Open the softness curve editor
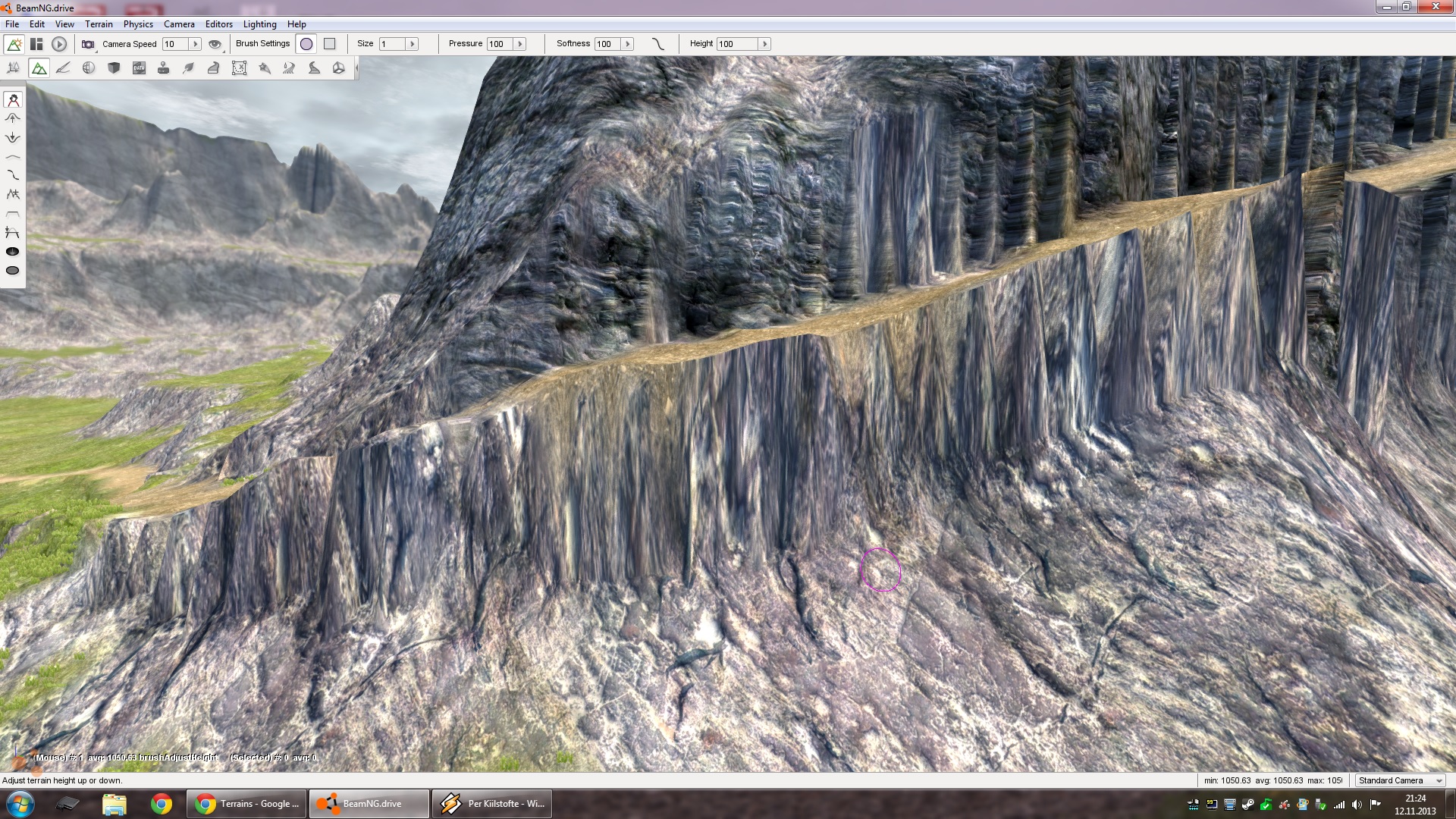1456x819 pixels. point(657,44)
